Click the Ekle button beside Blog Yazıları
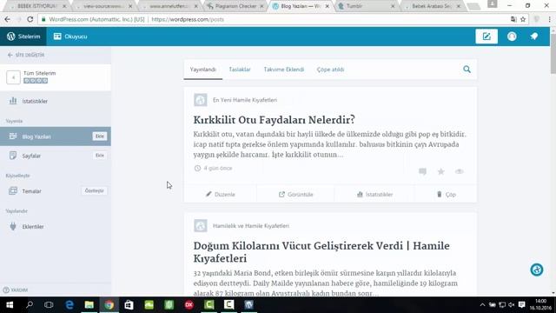 (100, 137)
